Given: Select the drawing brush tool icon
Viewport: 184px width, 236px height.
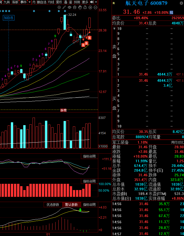Looking at the screenshot, I should pos(64,7).
